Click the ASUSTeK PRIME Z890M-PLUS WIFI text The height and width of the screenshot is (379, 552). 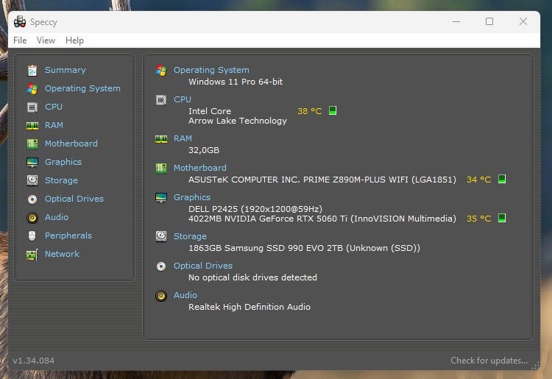coord(322,180)
